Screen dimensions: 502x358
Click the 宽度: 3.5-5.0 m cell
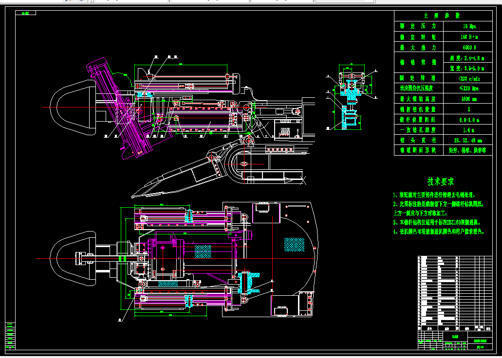[x=468, y=68]
